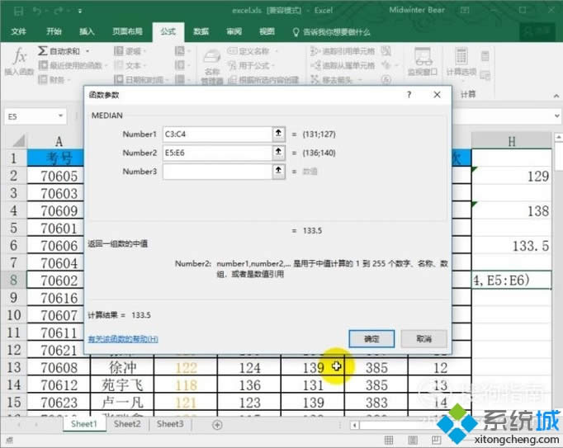Switch to the Data ribbon tab
This screenshot has height=448, width=563.
[x=201, y=32]
